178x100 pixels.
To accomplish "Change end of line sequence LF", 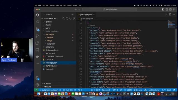I will click(121, 90).
